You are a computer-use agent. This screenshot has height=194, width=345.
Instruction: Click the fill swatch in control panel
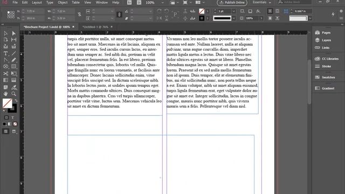coord(202,11)
